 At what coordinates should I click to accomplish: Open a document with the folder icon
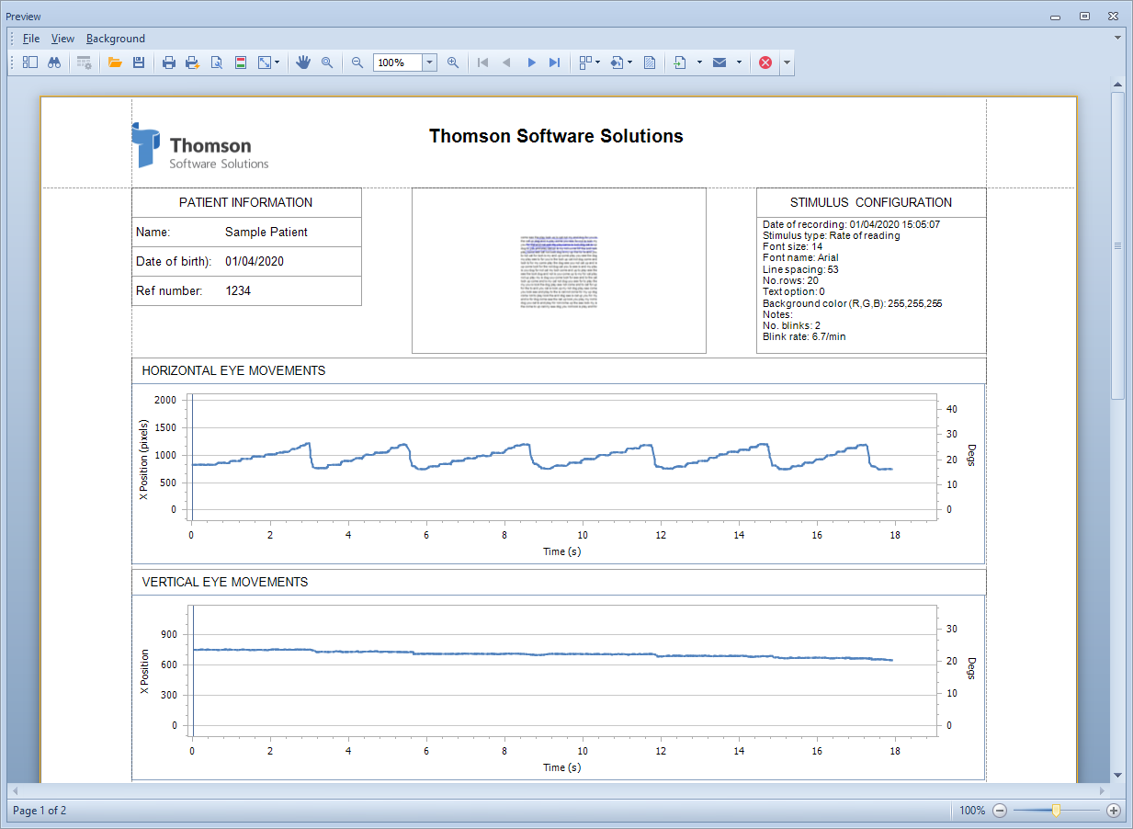[x=115, y=62]
